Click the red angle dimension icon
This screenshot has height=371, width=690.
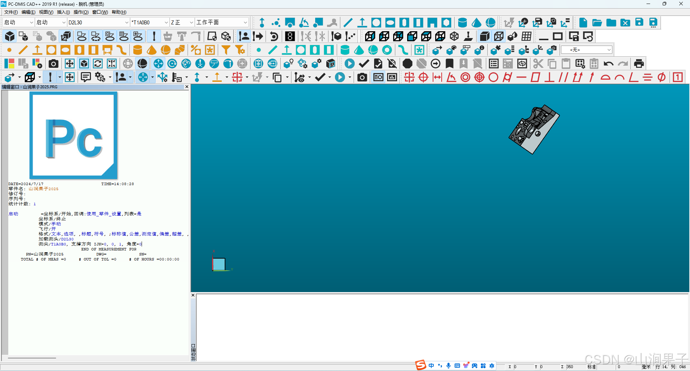(451, 77)
